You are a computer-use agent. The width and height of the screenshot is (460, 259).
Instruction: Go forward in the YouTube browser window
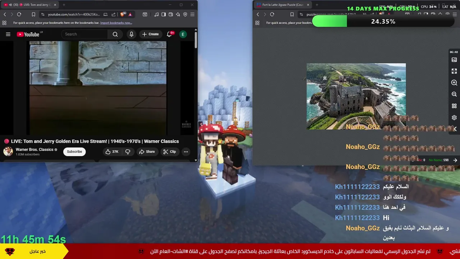coord(11,14)
